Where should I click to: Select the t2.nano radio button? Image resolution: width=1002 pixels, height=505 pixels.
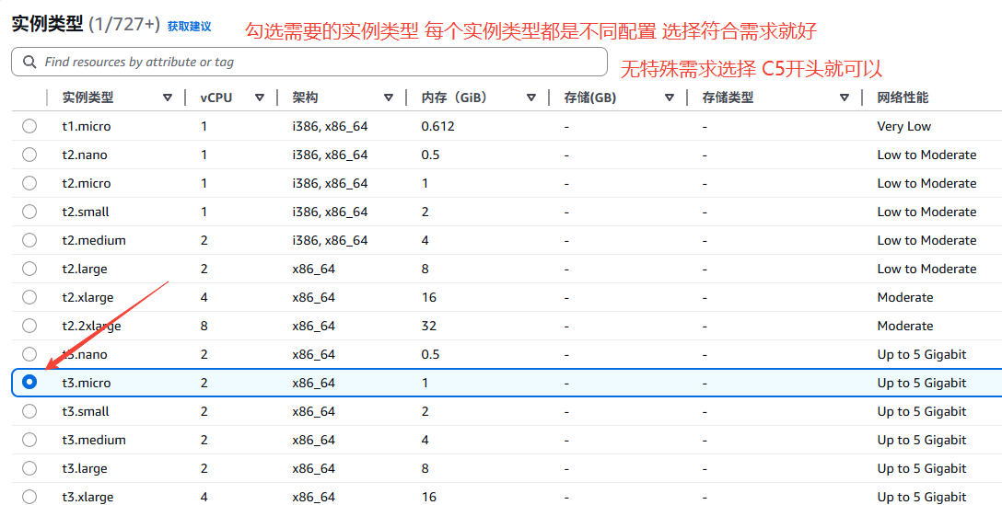pos(29,155)
